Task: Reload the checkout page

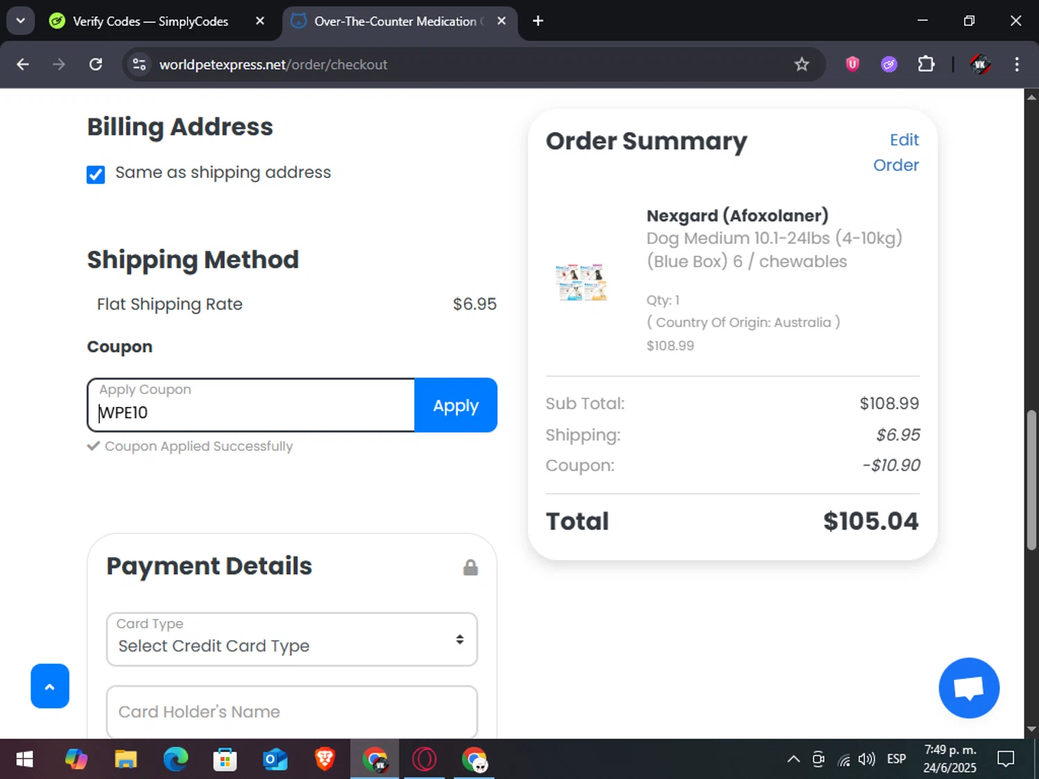Action: (x=96, y=64)
